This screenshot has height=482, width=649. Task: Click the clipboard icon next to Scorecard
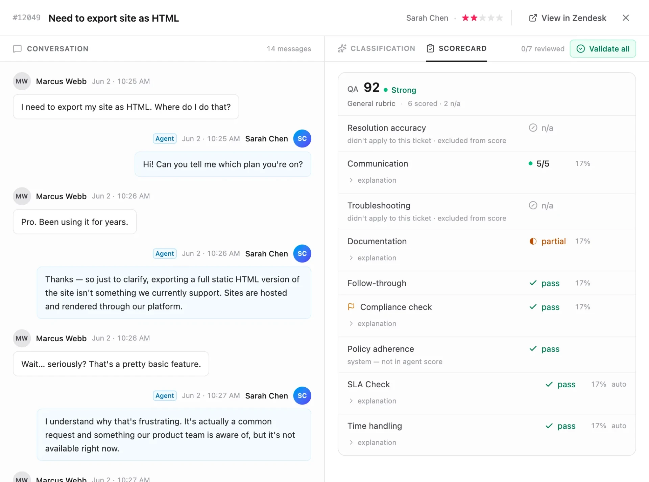pos(430,48)
